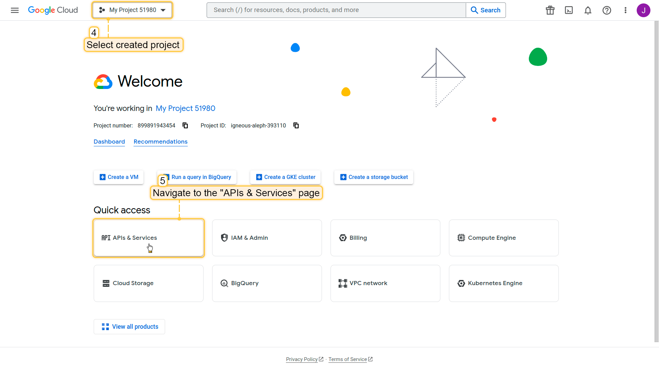Click the free trial gift icon

pyautogui.click(x=550, y=10)
